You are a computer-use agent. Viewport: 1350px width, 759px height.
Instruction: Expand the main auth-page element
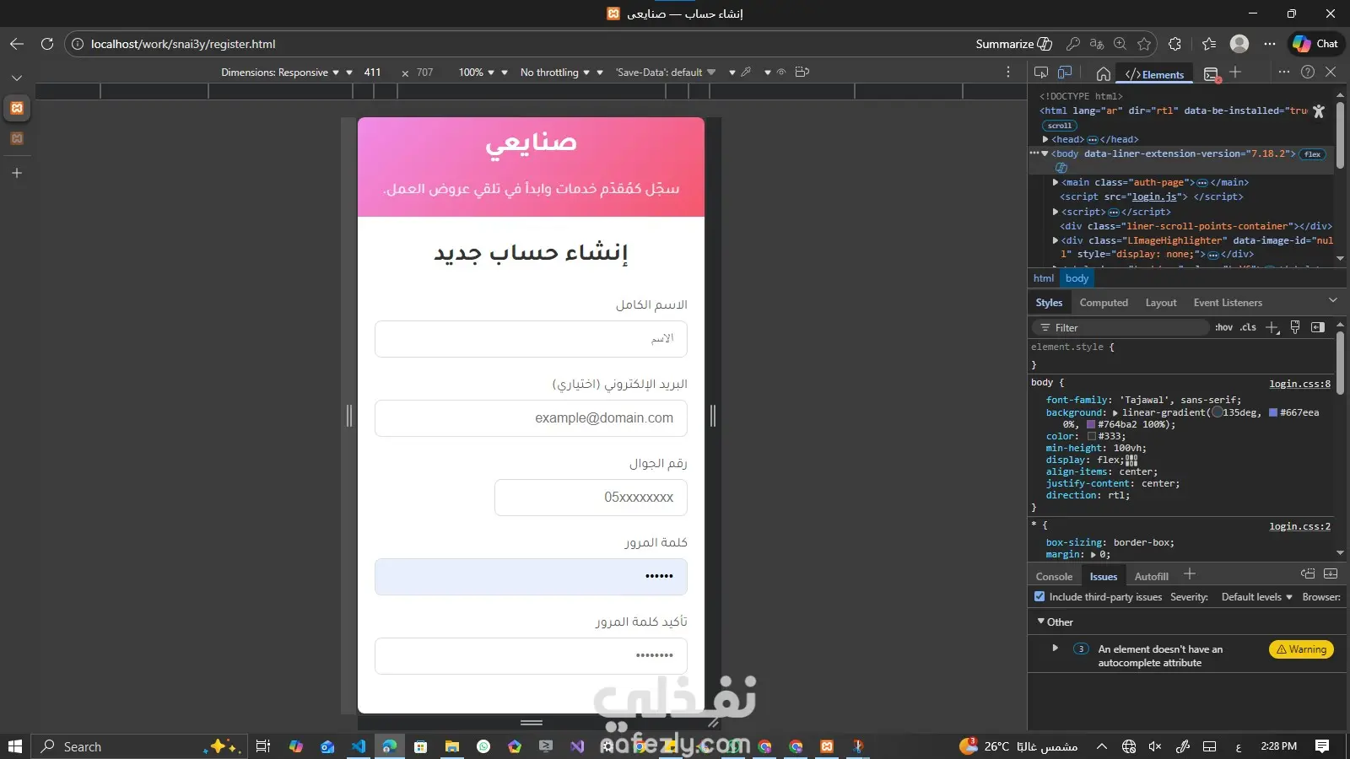(1056, 182)
